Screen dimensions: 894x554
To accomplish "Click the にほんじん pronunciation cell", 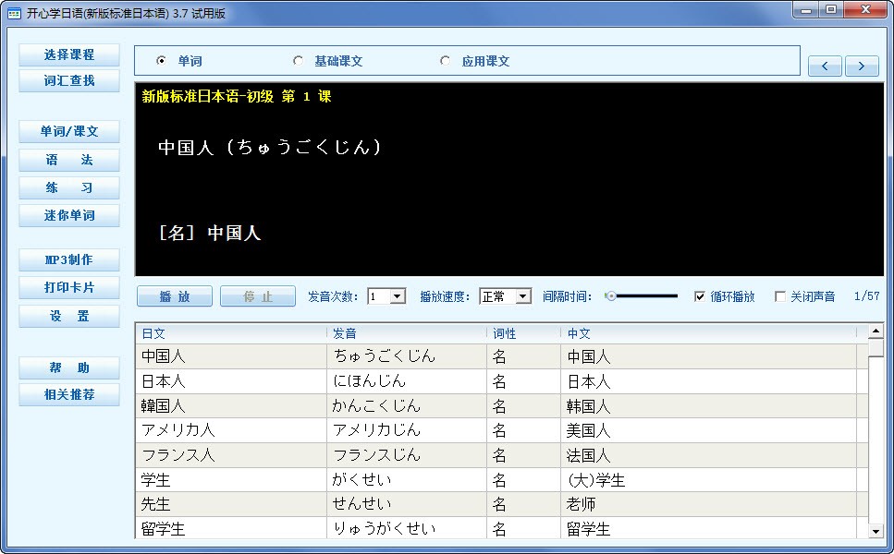I will [x=407, y=381].
